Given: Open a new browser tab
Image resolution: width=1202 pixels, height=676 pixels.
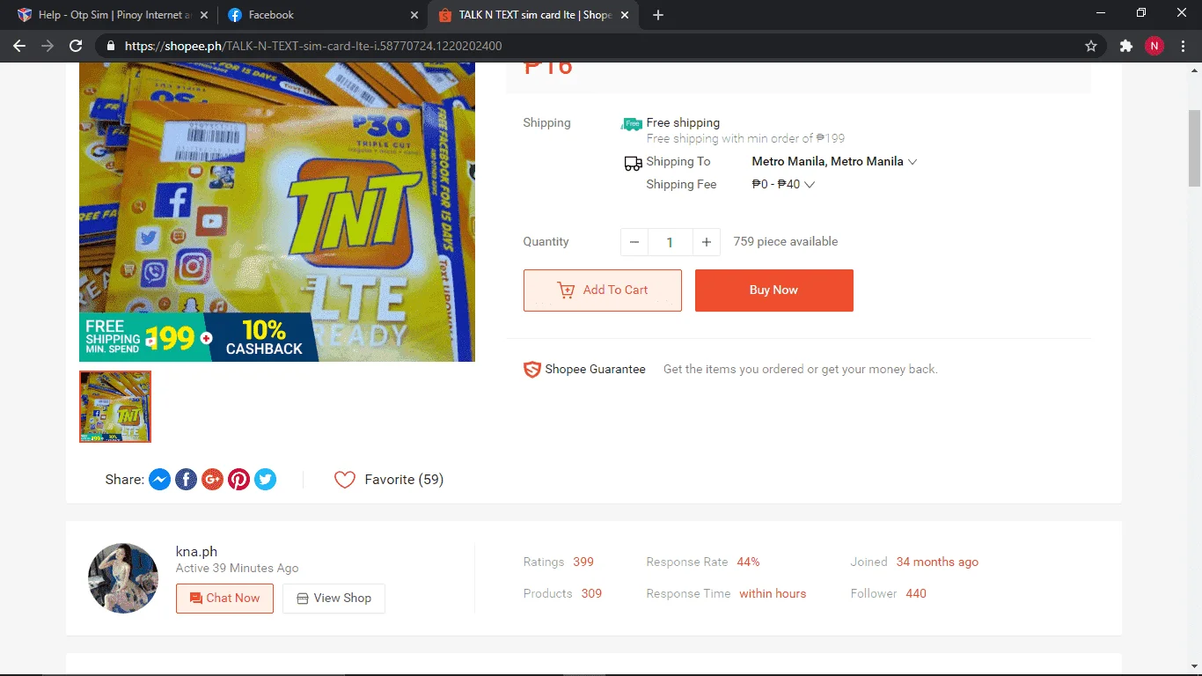Looking at the screenshot, I should [658, 15].
